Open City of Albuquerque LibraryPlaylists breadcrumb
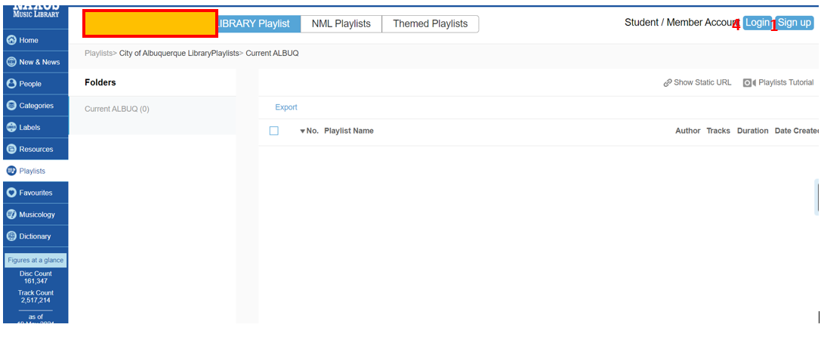821x346 pixels. tap(179, 54)
